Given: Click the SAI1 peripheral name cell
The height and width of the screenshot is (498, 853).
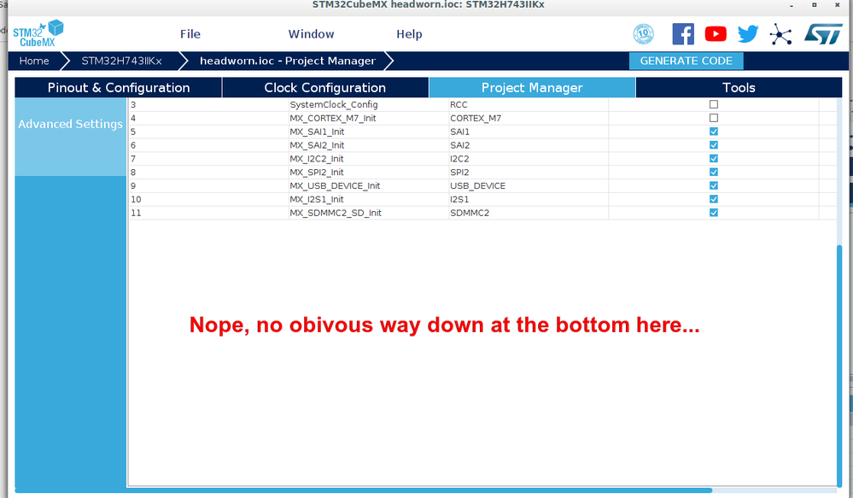Looking at the screenshot, I should point(529,132).
